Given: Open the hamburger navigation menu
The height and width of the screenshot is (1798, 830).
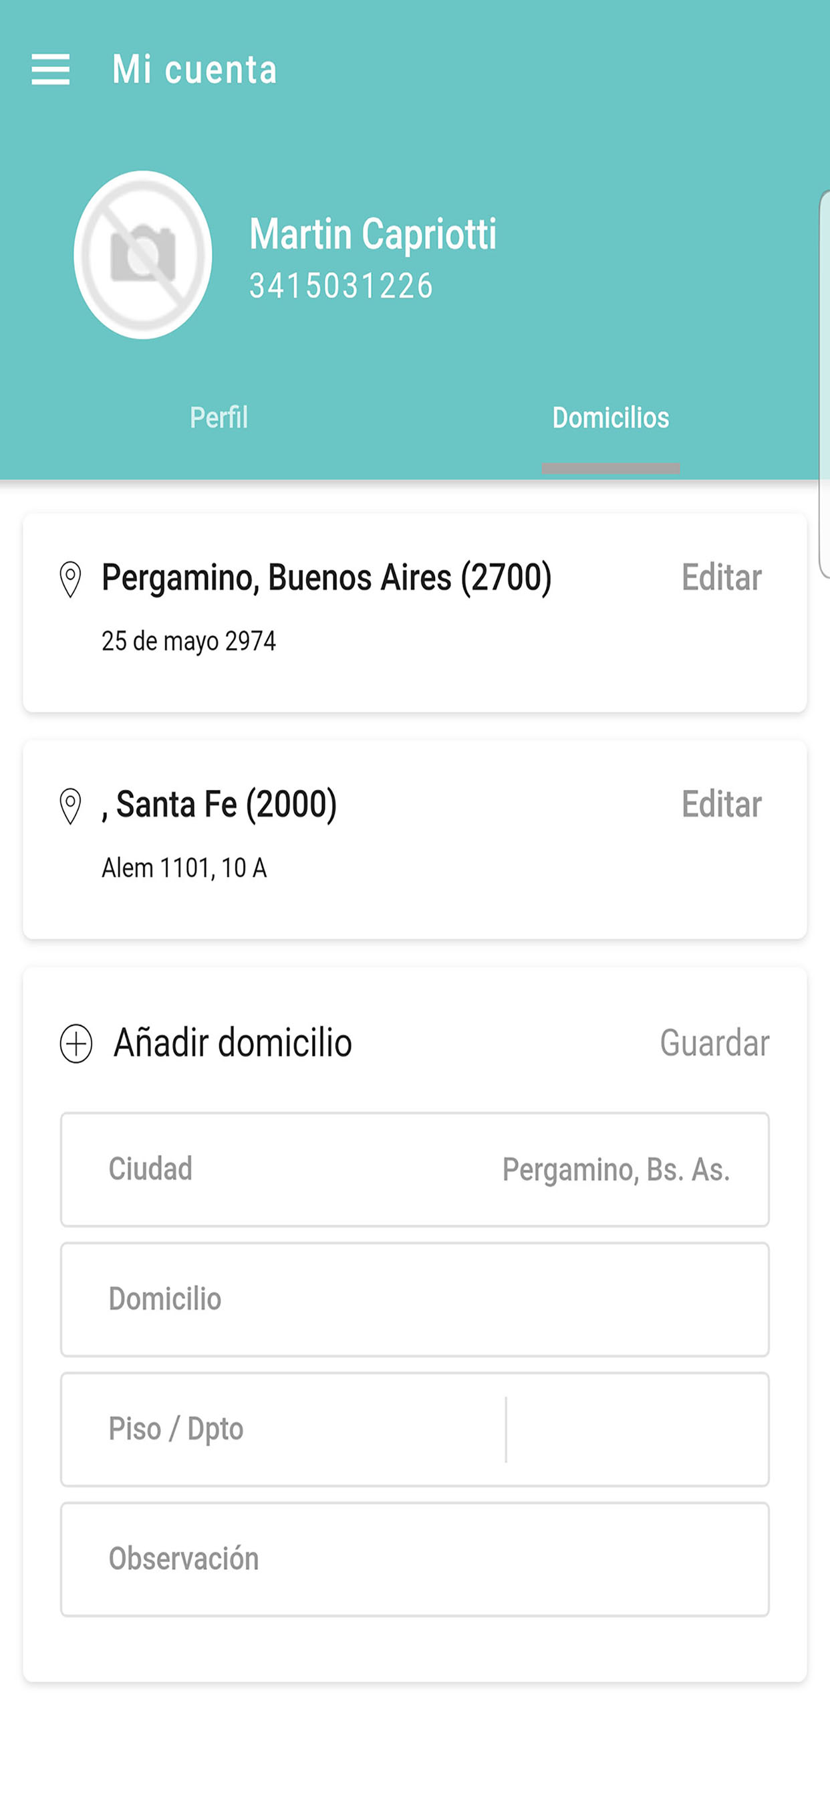Looking at the screenshot, I should (51, 69).
